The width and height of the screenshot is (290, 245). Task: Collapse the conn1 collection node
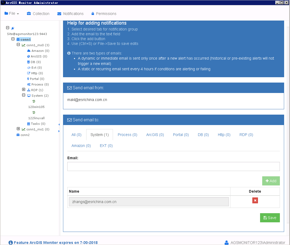(x=13, y=39)
